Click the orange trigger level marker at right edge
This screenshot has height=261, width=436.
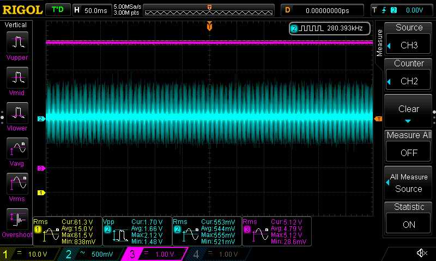click(x=378, y=119)
